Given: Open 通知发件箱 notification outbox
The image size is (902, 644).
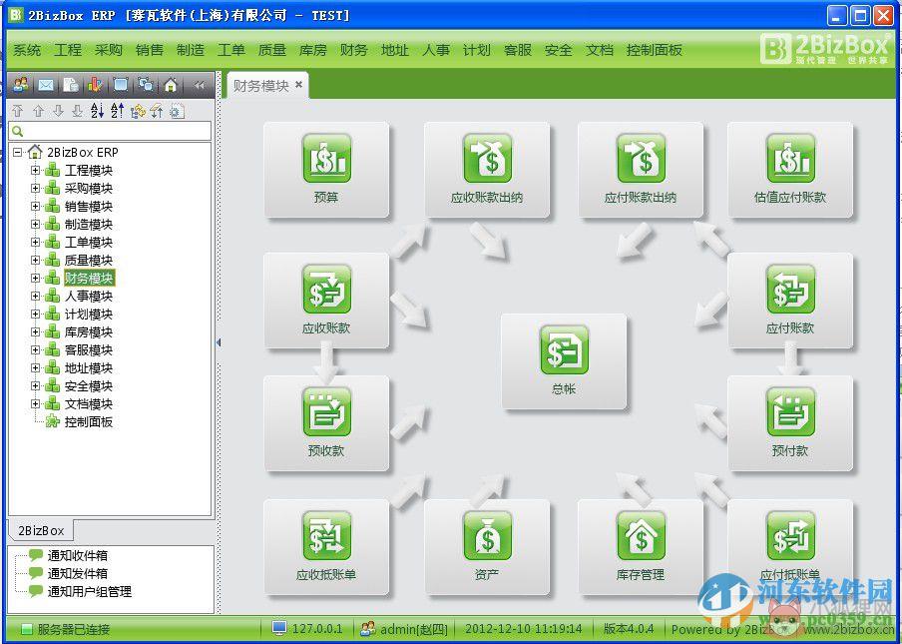Looking at the screenshot, I should 77,573.
